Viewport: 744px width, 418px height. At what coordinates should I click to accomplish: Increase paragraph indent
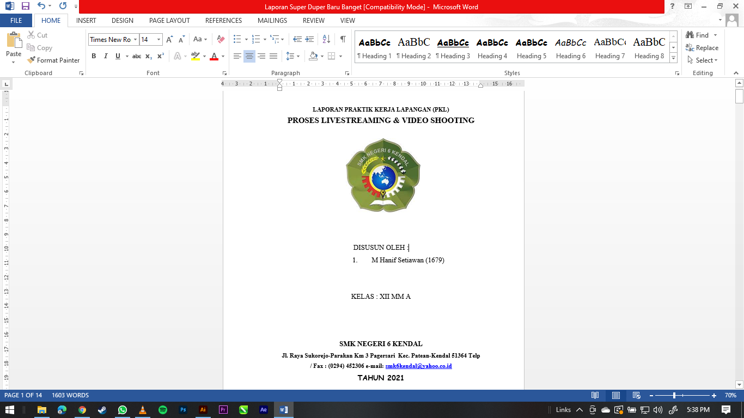pos(310,39)
